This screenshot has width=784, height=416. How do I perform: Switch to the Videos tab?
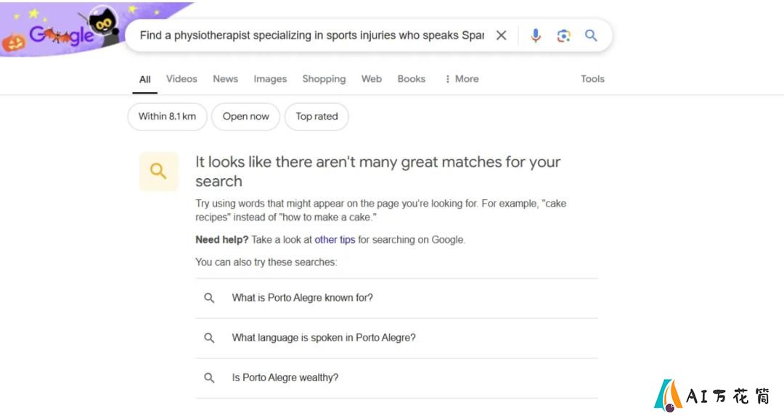point(181,79)
